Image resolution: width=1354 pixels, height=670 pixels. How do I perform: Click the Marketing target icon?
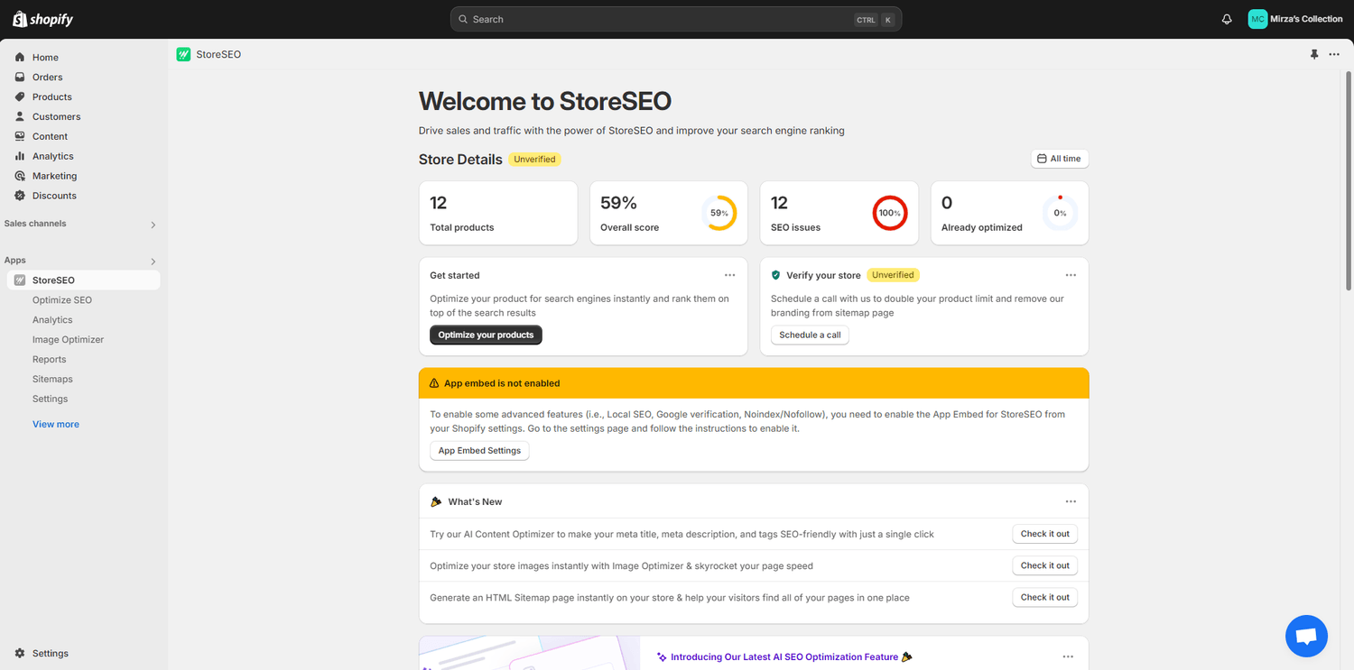(x=20, y=176)
